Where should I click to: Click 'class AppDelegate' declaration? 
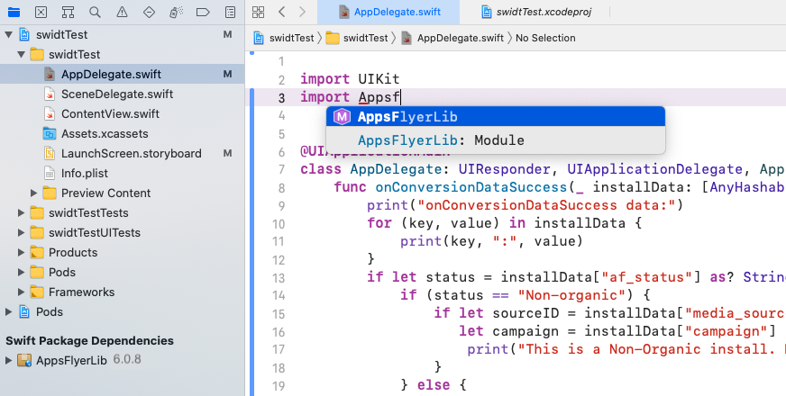371,169
